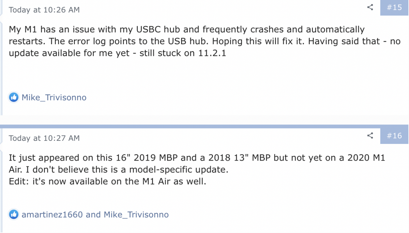Click the 'Today at 10:26 AM' timestamp
The height and width of the screenshot is (233, 409).
click(x=44, y=10)
